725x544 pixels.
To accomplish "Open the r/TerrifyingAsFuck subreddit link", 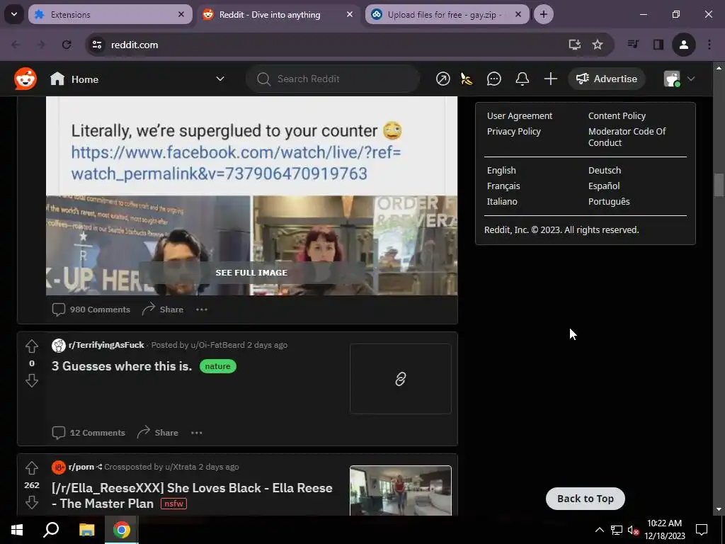I will coord(106,345).
